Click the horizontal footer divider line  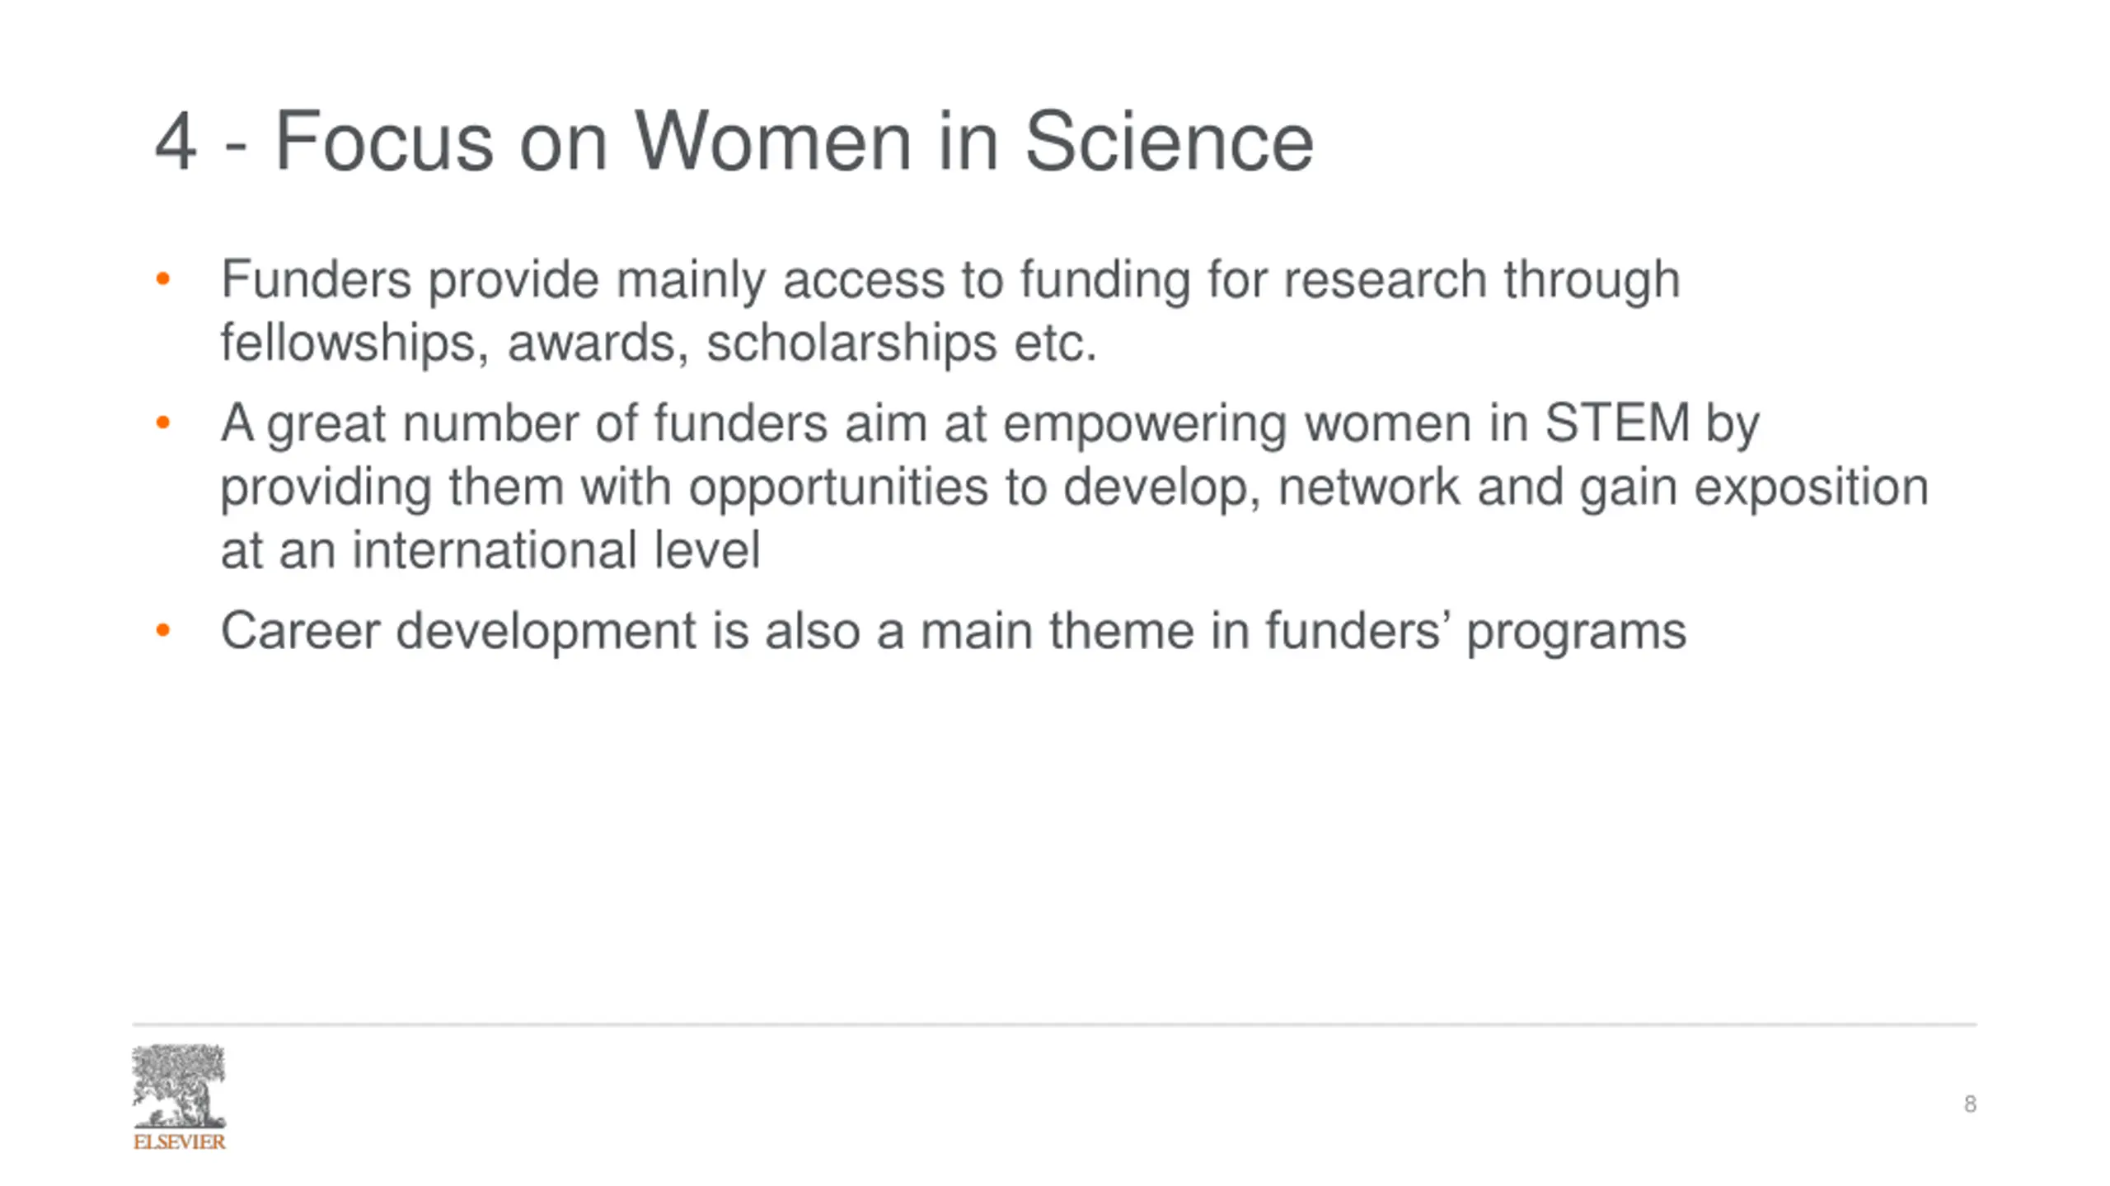pyautogui.click(x=1055, y=1025)
